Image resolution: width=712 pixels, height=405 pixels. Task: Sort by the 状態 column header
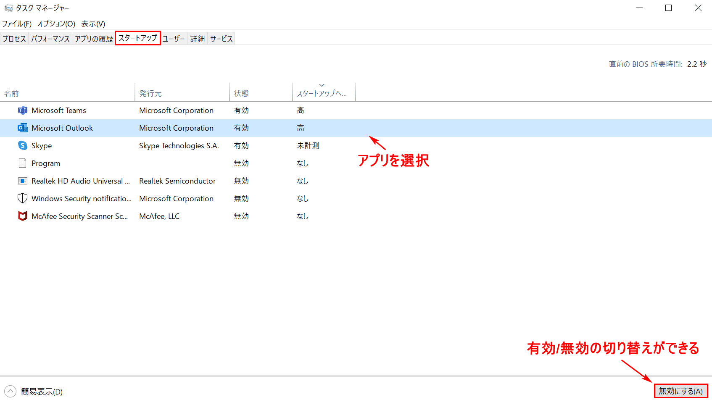(x=261, y=93)
